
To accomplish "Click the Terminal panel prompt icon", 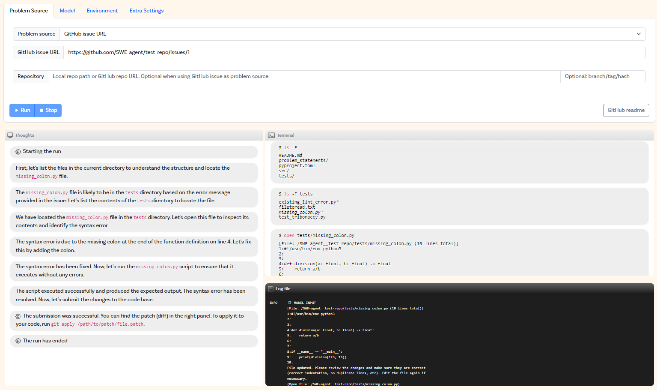I will (x=271, y=135).
